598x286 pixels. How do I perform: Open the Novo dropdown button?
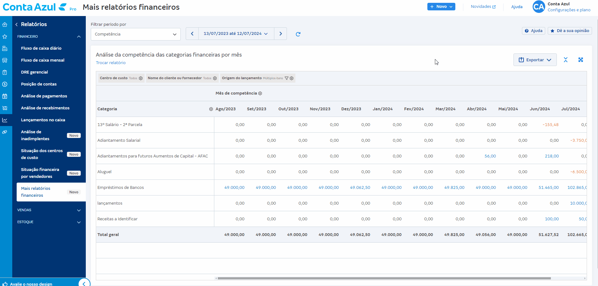tap(441, 7)
